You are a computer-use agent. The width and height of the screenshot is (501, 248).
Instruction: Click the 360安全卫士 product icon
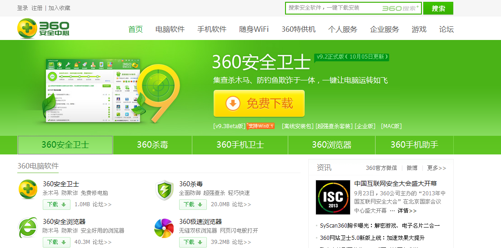pyautogui.click(x=28, y=189)
